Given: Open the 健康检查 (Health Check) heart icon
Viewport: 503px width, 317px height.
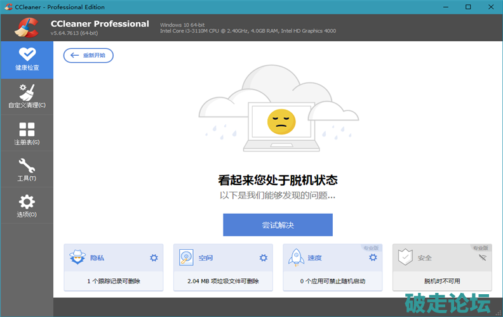Looking at the screenshot, I should (x=27, y=55).
